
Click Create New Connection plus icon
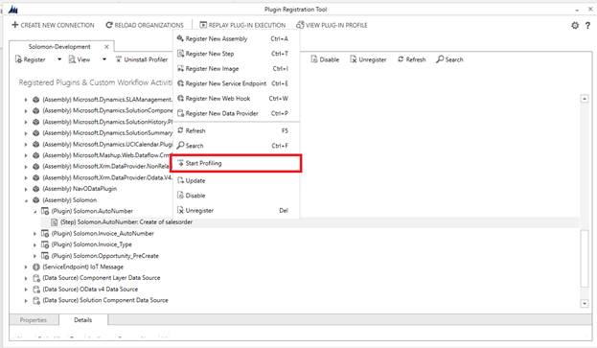[x=14, y=25]
